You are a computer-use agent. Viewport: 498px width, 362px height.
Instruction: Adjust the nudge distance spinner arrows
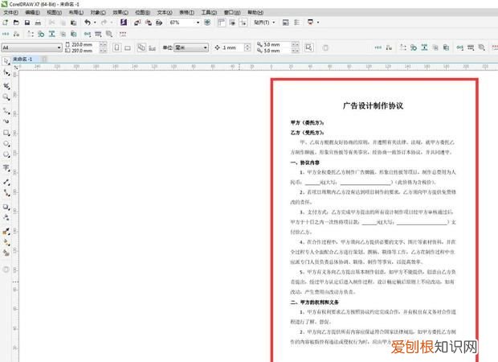click(x=247, y=47)
